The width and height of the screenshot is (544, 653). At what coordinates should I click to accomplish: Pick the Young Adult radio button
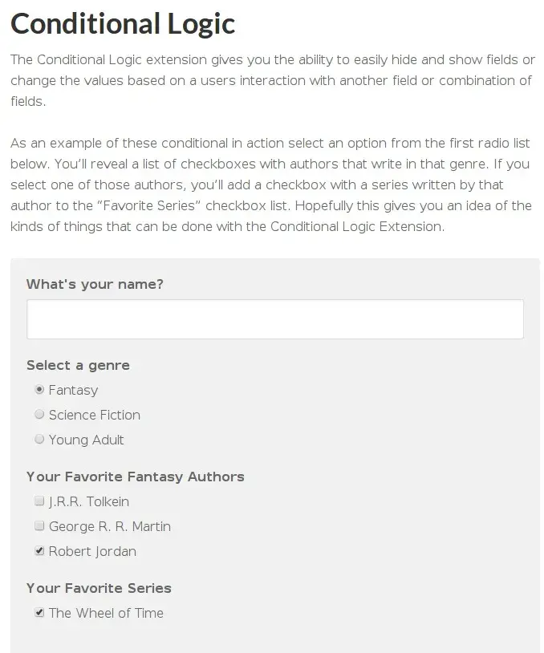39,440
